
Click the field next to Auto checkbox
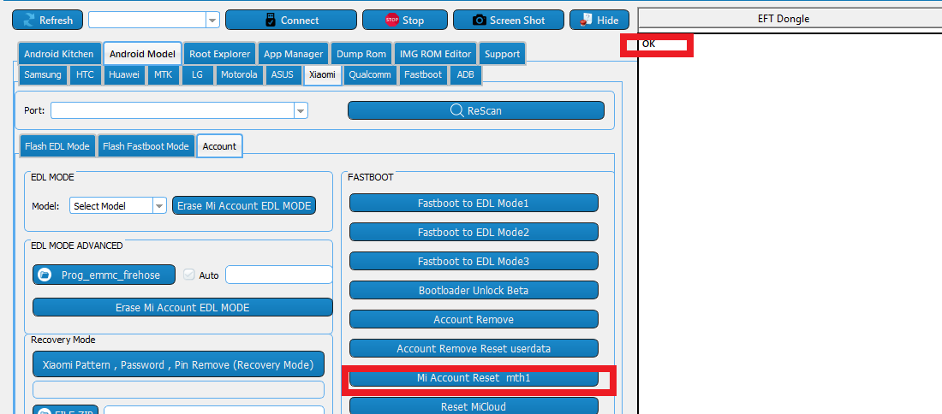pyautogui.click(x=279, y=275)
